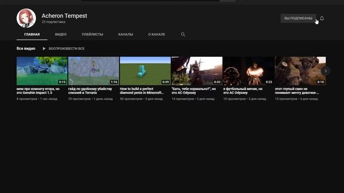
Task: Click the '1 час назад' view info text
Action: pos(49,99)
